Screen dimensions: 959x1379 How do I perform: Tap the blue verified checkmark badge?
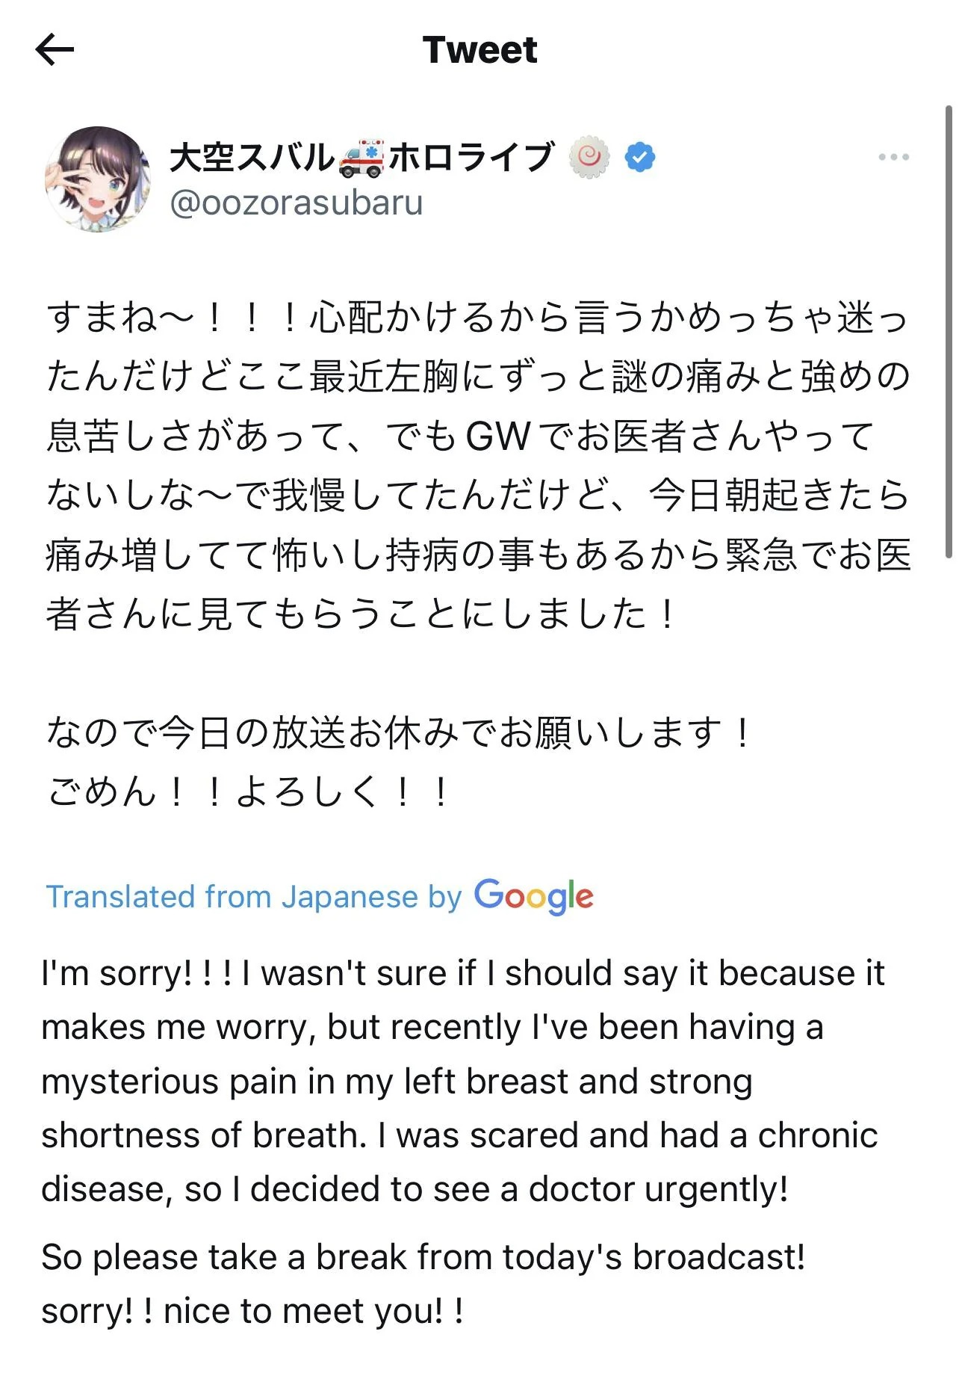[639, 158]
